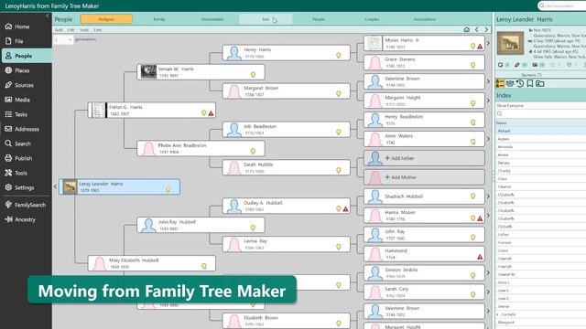Switch to the Pedigree tab

(x=106, y=19)
